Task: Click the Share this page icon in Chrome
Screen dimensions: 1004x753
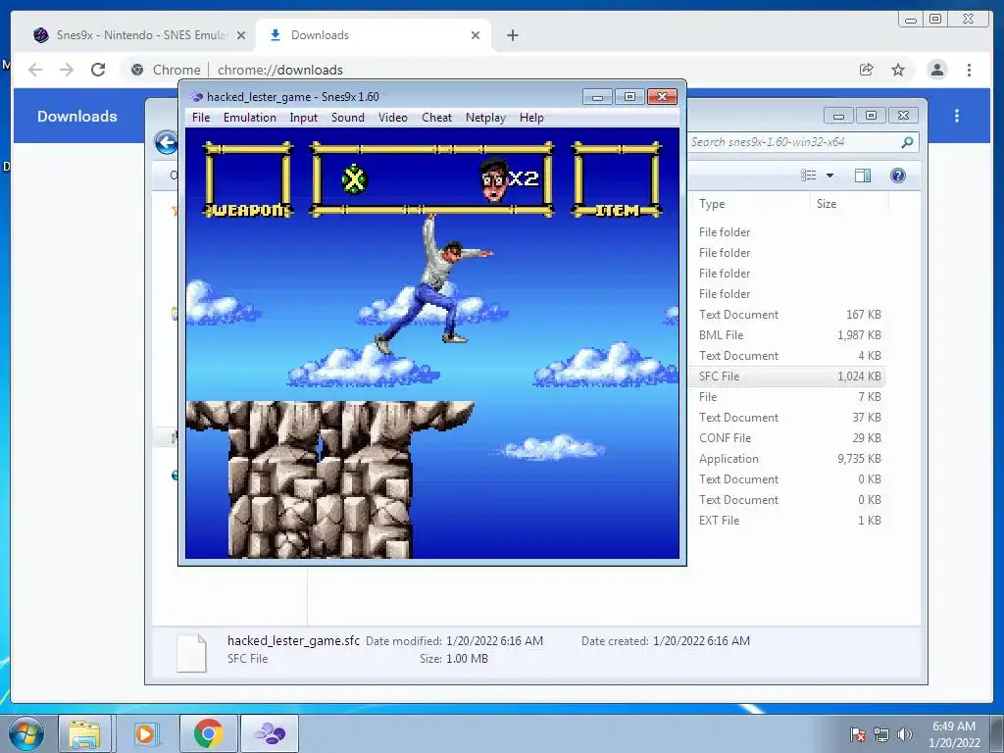Action: [x=867, y=70]
